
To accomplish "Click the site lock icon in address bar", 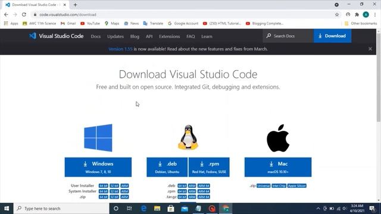I will pyautogui.click(x=35, y=14).
